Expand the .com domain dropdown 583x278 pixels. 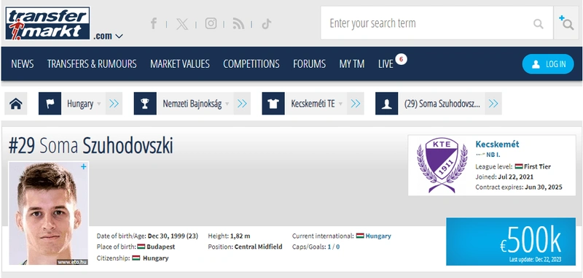point(108,36)
